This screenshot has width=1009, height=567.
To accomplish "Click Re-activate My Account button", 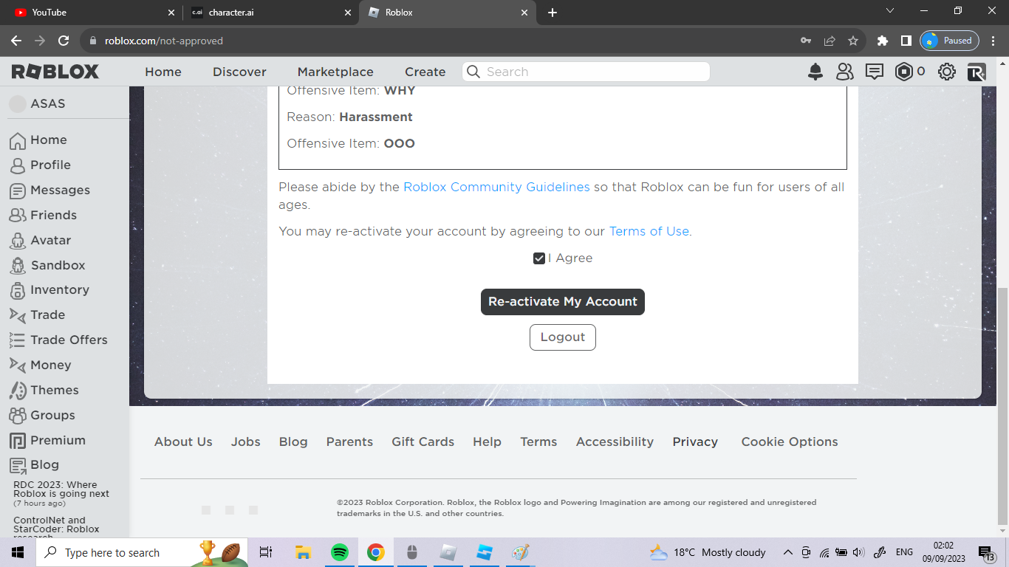I will [563, 302].
